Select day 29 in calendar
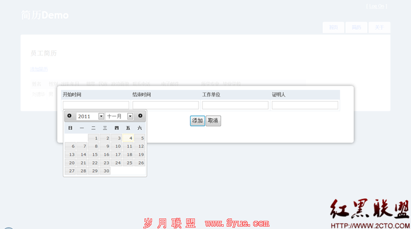The width and height of the screenshot is (411, 229). [x=93, y=170]
